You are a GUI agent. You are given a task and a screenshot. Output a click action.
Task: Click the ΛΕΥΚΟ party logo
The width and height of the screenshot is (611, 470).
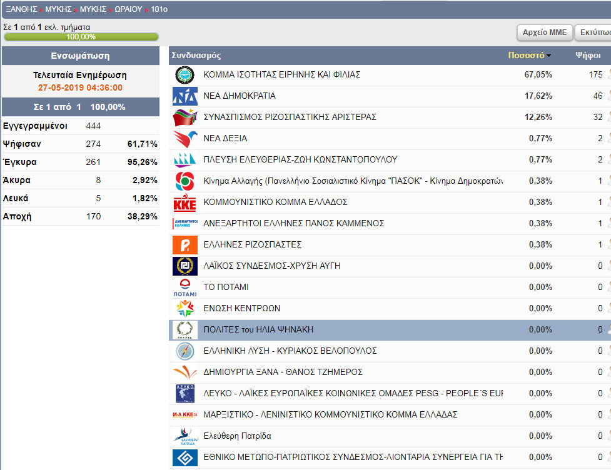pyautogui.click(x=184, y=394)
